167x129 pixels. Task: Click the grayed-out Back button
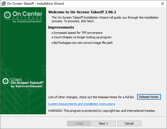click(x=79, y=123)
